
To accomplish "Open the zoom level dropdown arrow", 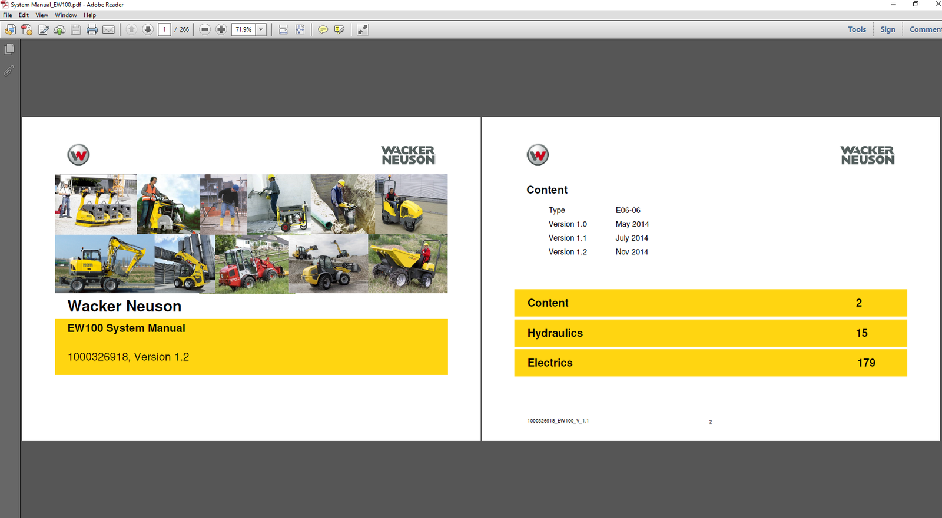I will click(x=261, y=29).
